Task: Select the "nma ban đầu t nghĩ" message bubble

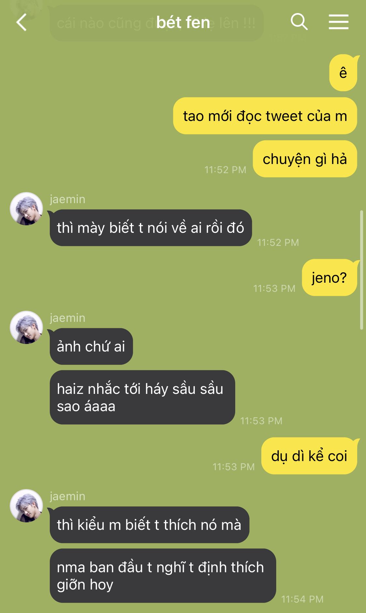Action: click(163, 576)
